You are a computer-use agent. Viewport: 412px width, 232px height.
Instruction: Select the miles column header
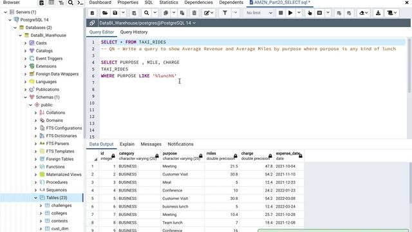(221, 156)
